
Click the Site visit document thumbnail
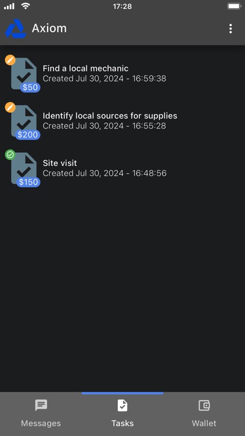click(x=24, y=168)
